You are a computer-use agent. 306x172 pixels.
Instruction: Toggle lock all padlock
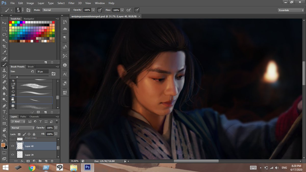tap(34, 134)
